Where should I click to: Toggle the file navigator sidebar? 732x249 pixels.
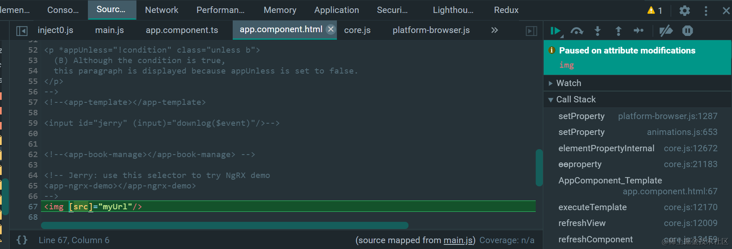coord(22,30)
